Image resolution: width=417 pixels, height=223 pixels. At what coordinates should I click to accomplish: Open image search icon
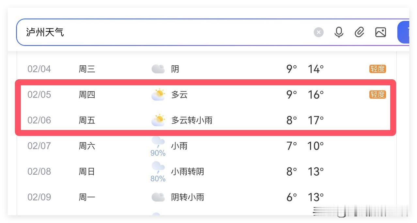(x=380, y=32)
